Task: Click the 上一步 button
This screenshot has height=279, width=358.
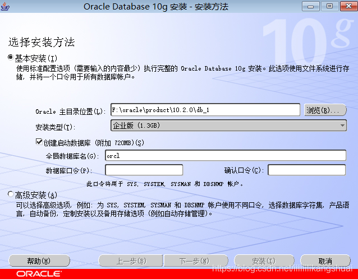Action: tap(131, 261)
